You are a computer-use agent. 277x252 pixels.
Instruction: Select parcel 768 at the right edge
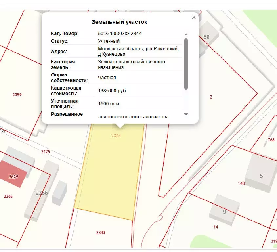[270, 140]
